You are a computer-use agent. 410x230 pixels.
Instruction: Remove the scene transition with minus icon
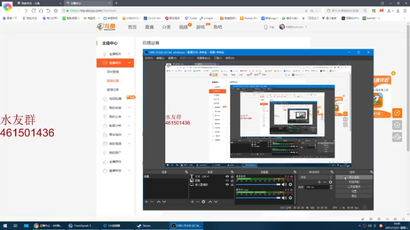(325, 182)
